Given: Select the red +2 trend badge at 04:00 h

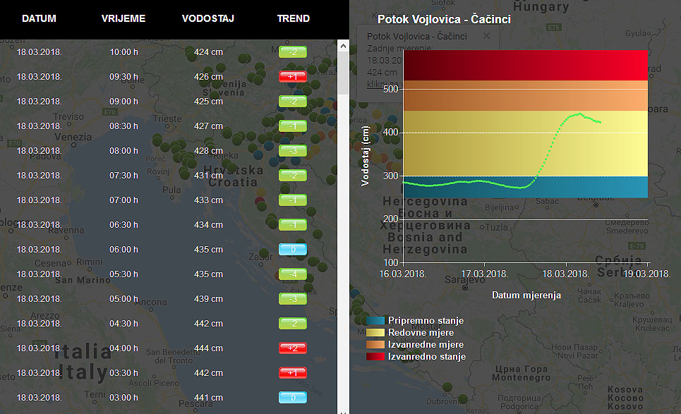Looking at the screenshot, I should click(x=293, y=348).
